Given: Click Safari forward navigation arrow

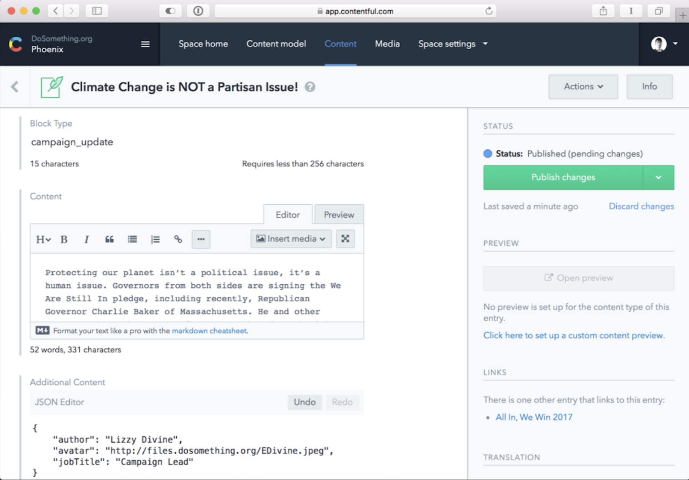Looking at the screenshot, I should click(72, 11).
